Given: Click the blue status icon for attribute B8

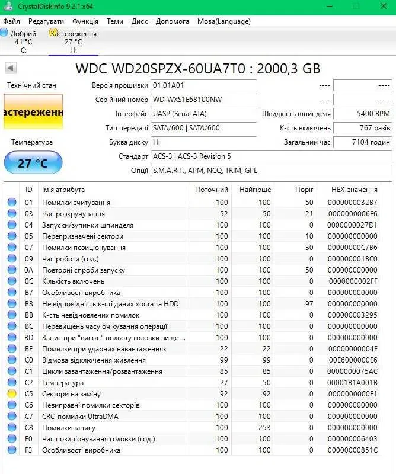Looking at the screenshot, I should coord(12,303).
